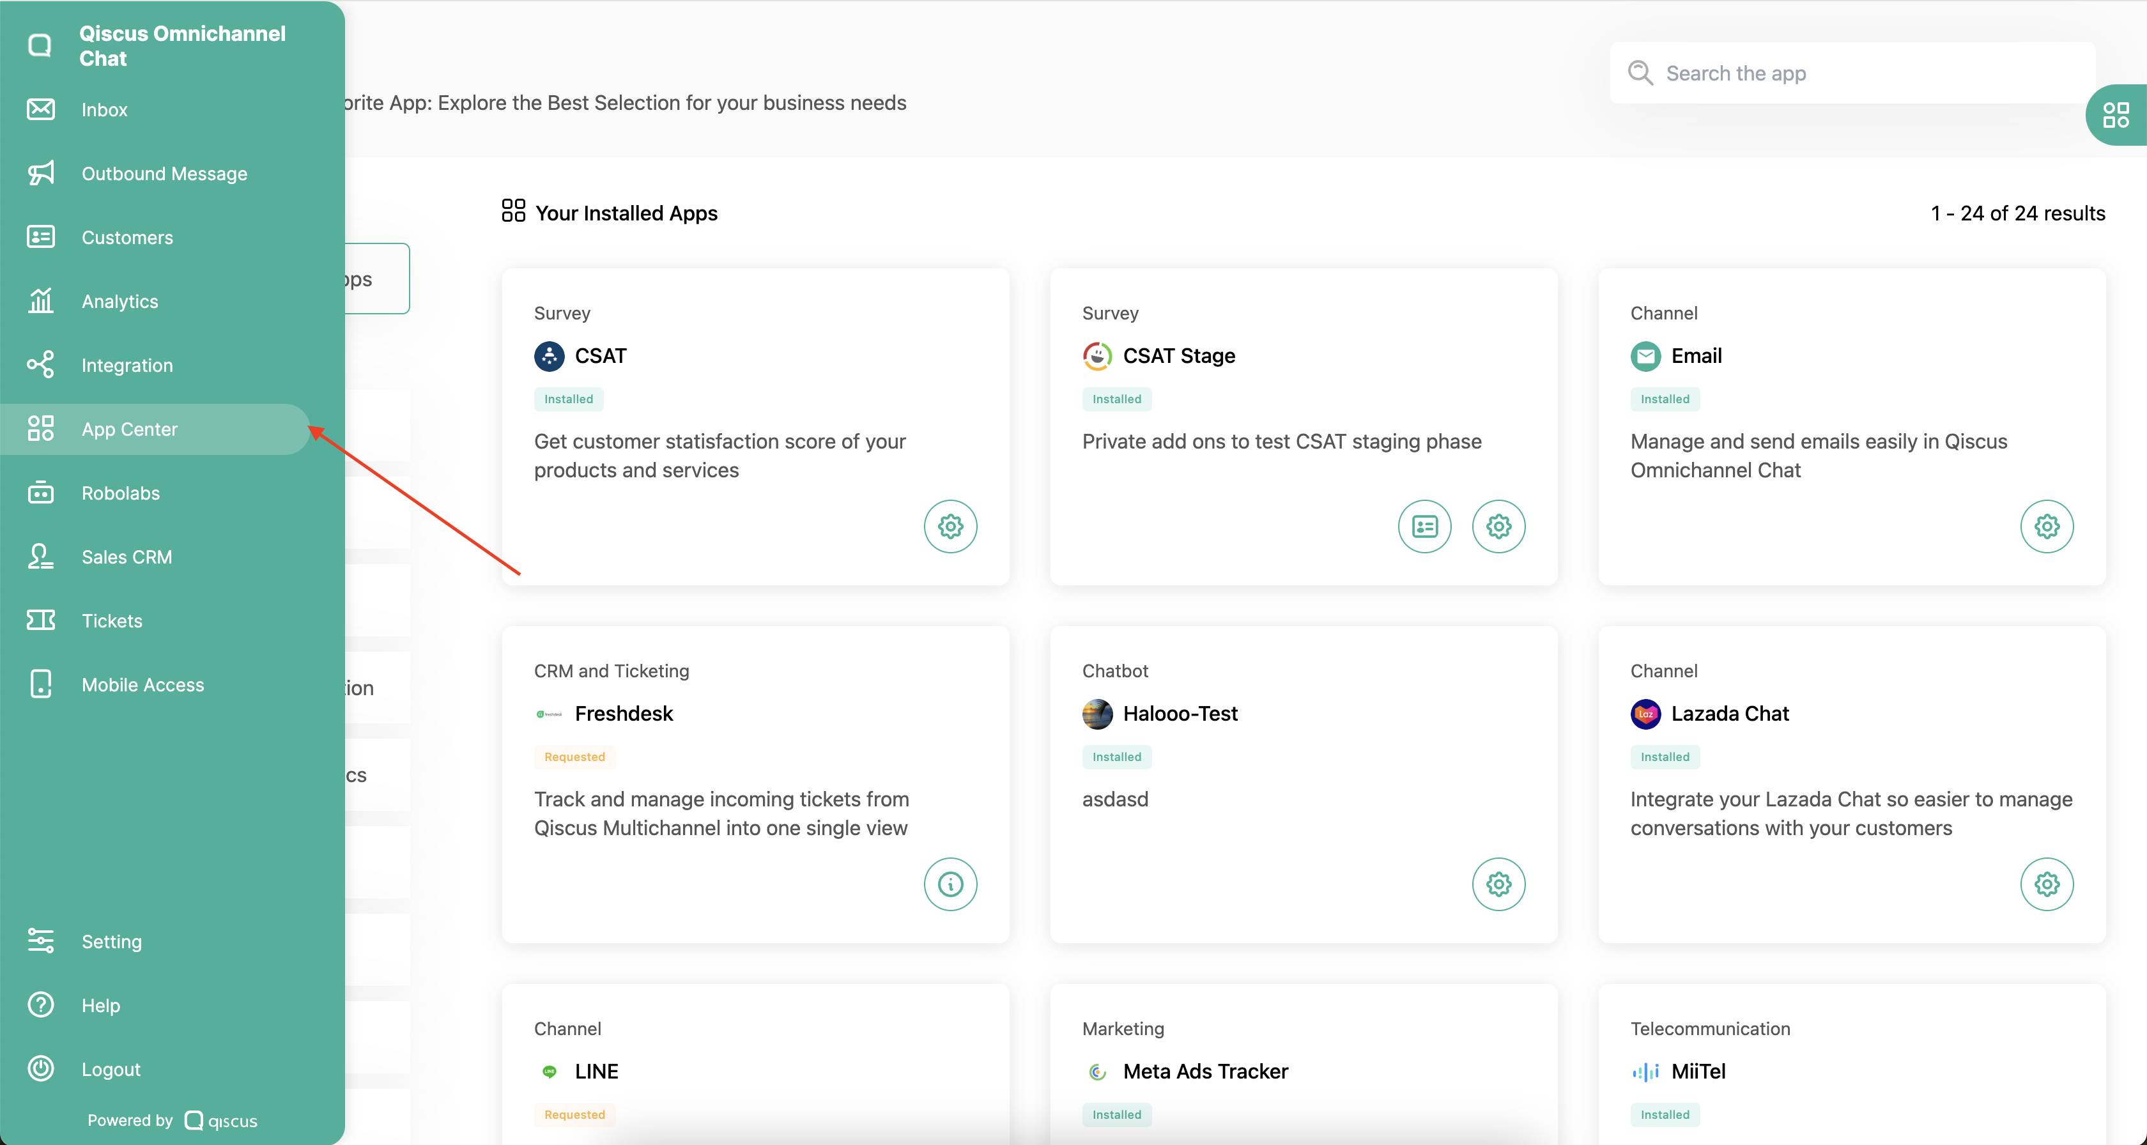Click the Help question mark icon
This screenshot has width=2147, height=1145.
(41, 1005)
